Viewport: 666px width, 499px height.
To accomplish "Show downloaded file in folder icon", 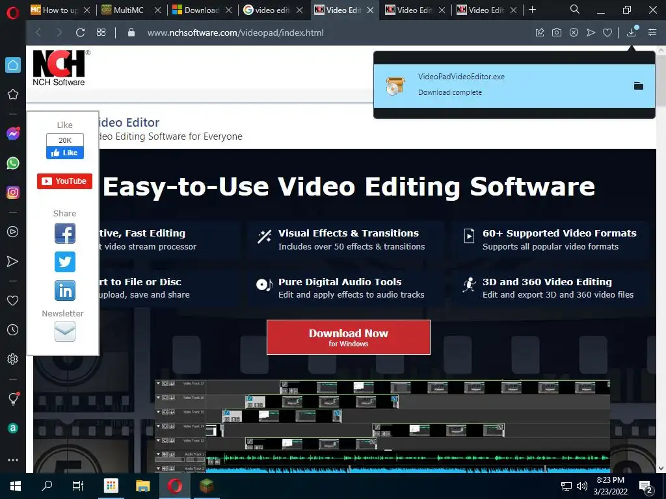I will (x=639, y=86).
